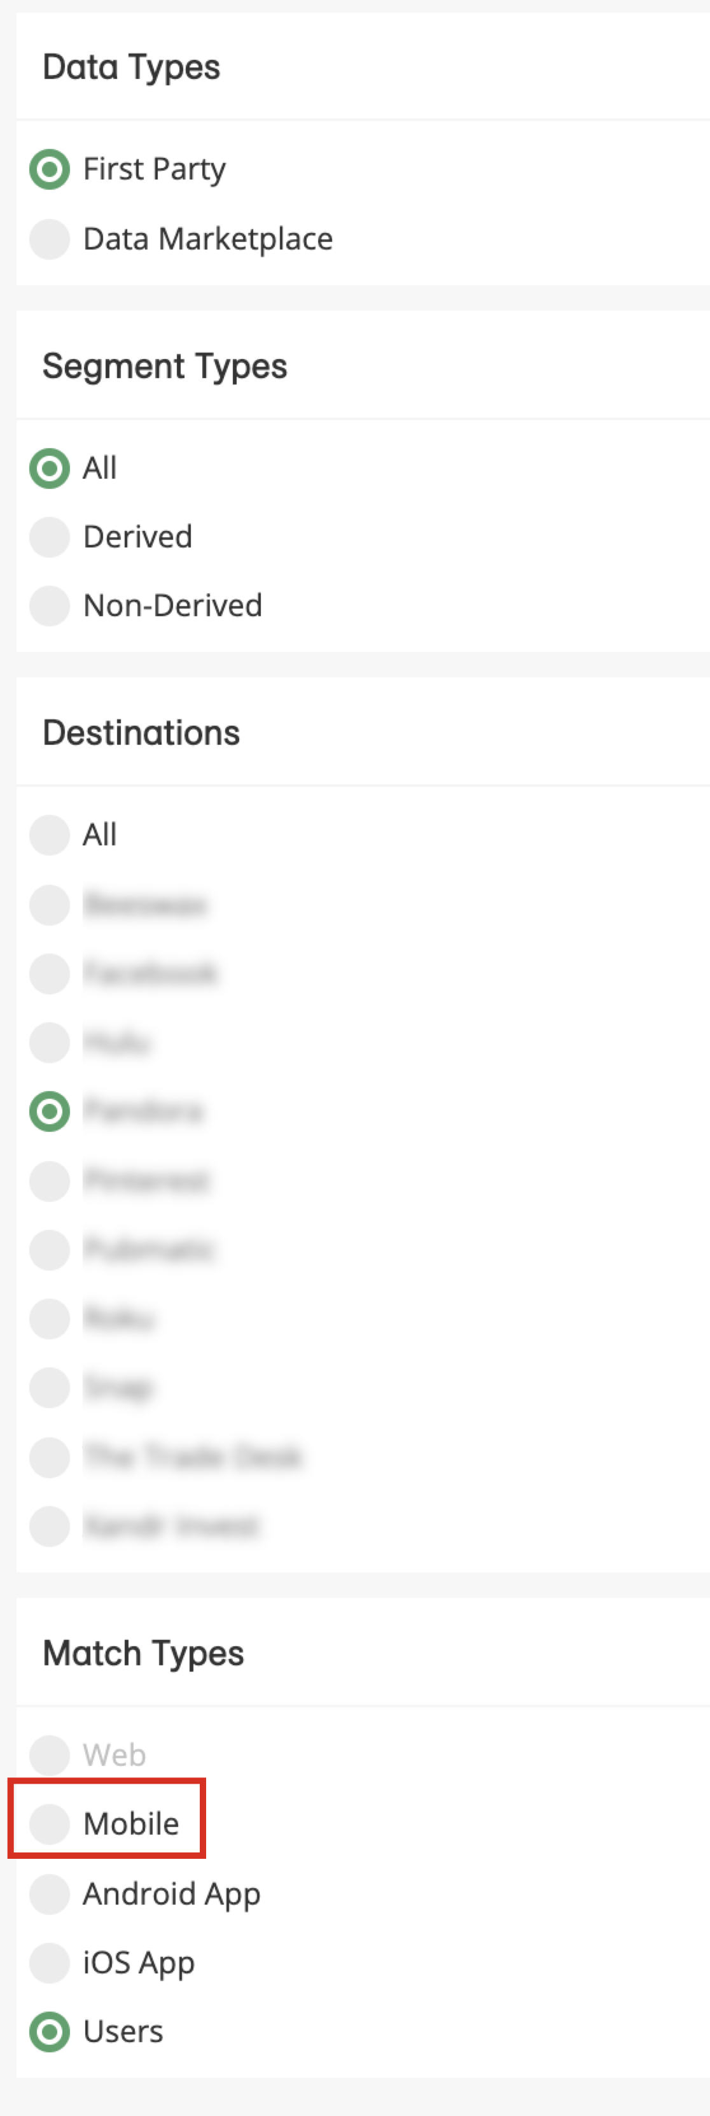Choose the iOS App match type

click(x=49, y=1963)
